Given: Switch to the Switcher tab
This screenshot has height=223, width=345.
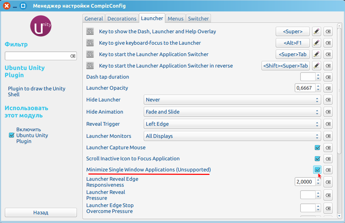Looking at the screenshot, I should [198, 19].
